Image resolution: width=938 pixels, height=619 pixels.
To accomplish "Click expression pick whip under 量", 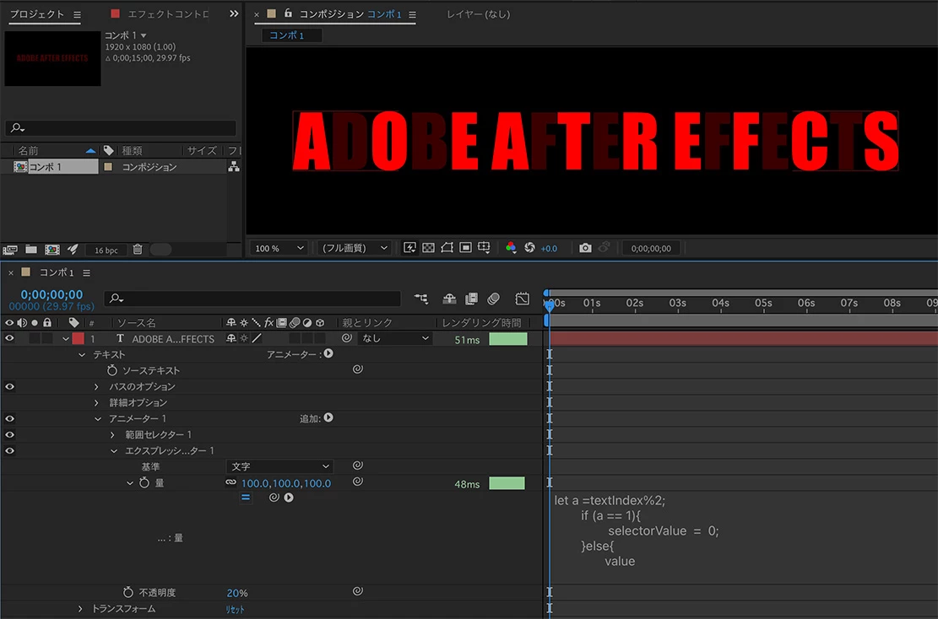I will pyautogui.click(x=274, y=497).
